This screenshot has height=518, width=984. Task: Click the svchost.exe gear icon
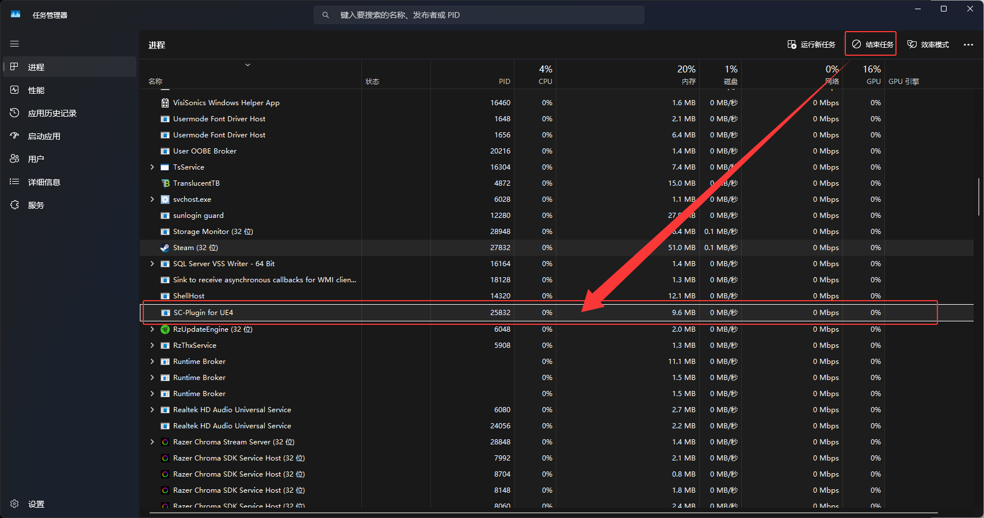pyautogui.click(x=165, y=199)
